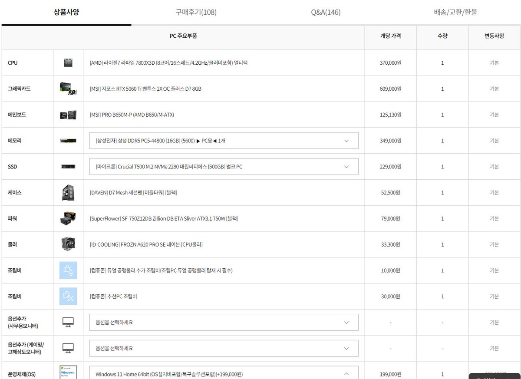Open the office monitor option dropdown
This screenshot has width=521, height=379.
point(224,323)
